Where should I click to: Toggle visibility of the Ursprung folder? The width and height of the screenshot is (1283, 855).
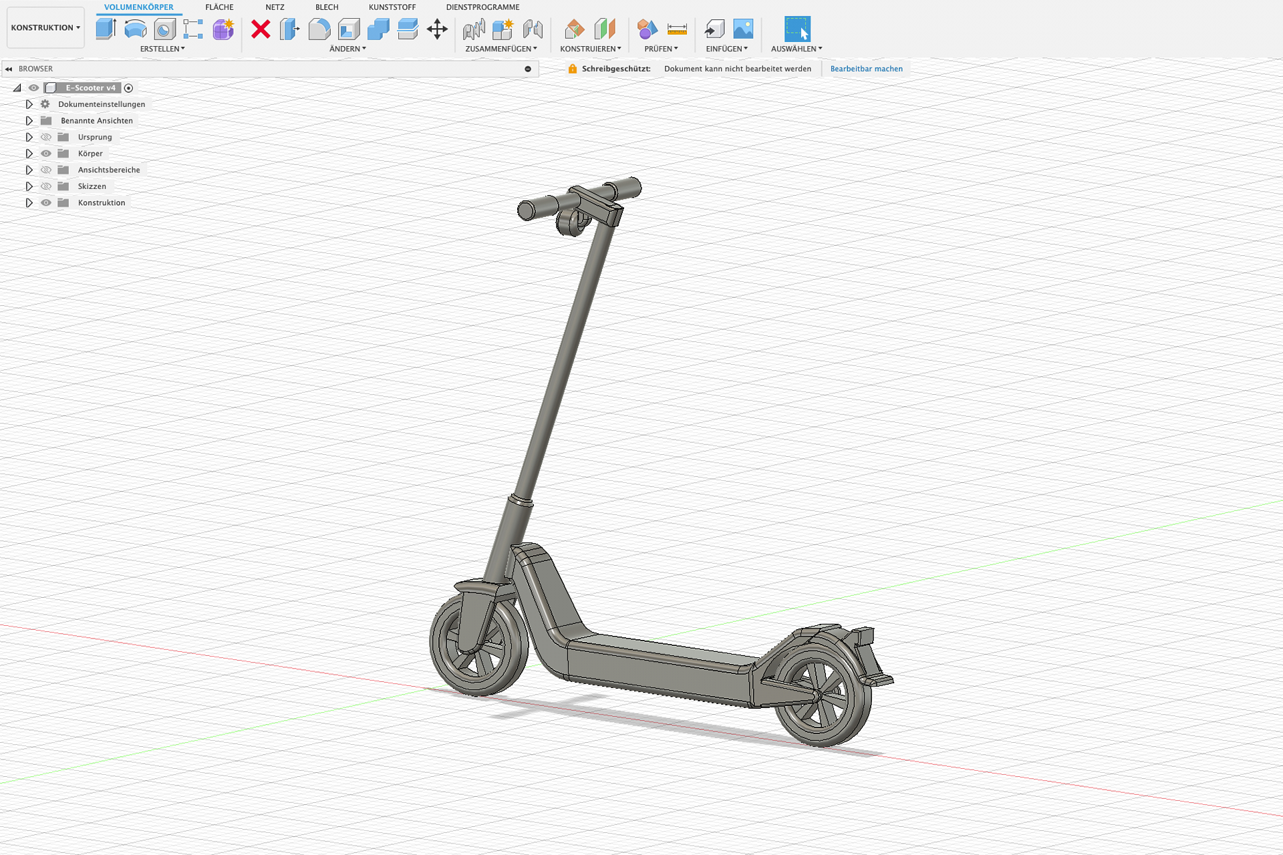point(46,137)
